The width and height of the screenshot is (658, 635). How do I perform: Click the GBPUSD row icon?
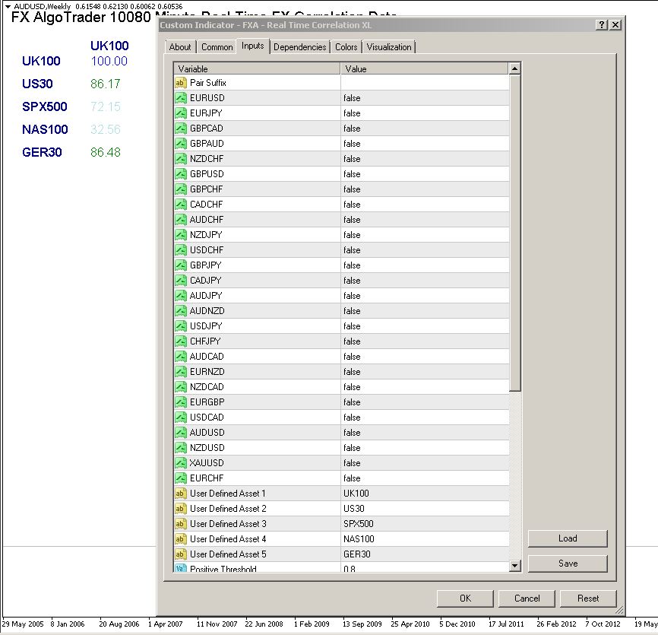point(181,174)
